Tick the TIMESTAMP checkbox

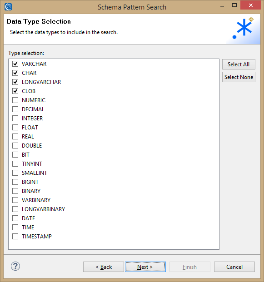pos(15,236)
